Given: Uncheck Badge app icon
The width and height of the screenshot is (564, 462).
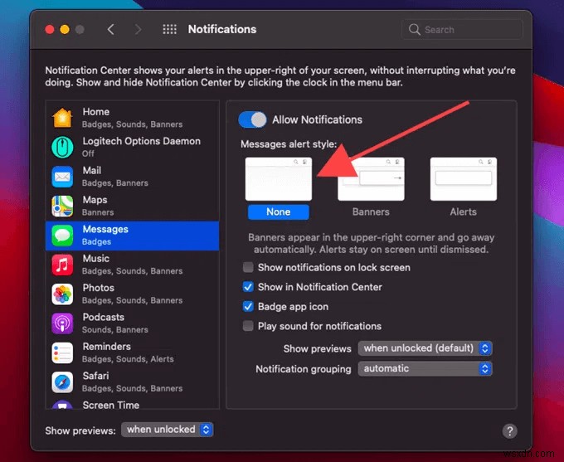Looking at the screenshot, I should (x=248, y=307).
